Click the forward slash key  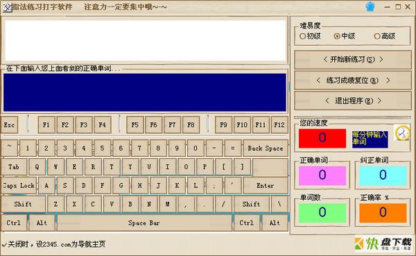click(224, 204)
